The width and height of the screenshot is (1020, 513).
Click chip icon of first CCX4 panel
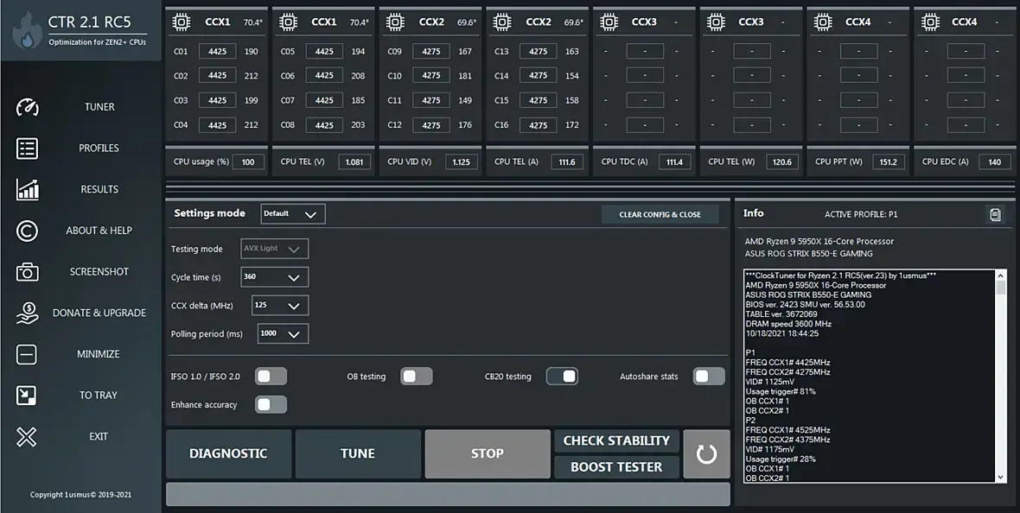pyautogui.click(x=823, y=22)
